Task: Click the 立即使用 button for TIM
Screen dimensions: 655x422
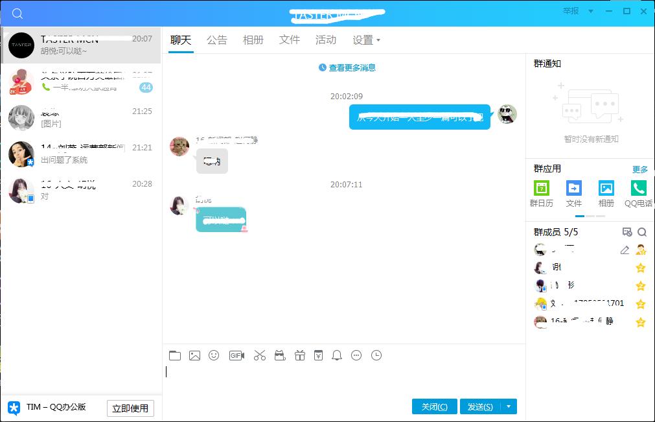Action: pyautogui.click(x=130, y=408)
